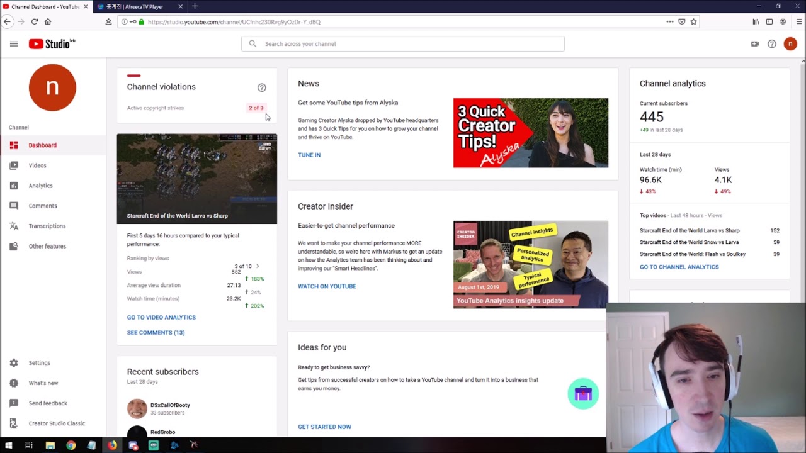The width and height of the screenshot is (806, 453).
Task: Show the next ranking-by-views entry
Action: [258, 266]
